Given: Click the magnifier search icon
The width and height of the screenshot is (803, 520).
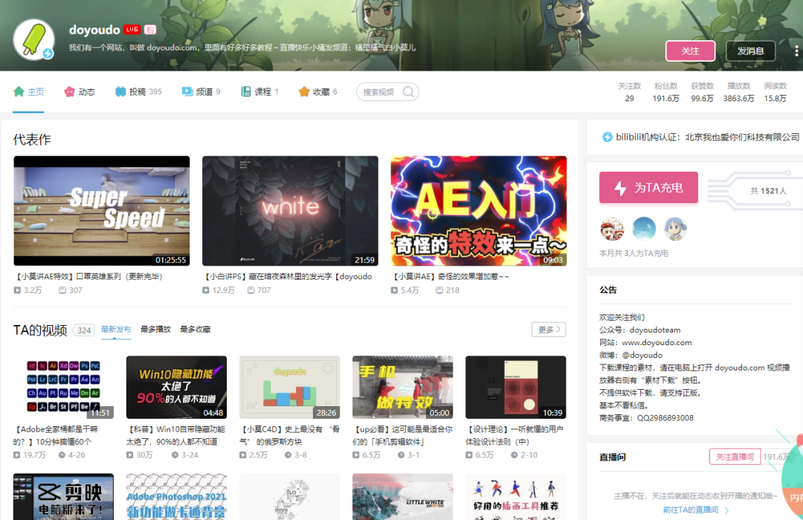Looking at the screenshot, I should click(x=408, y=92).
